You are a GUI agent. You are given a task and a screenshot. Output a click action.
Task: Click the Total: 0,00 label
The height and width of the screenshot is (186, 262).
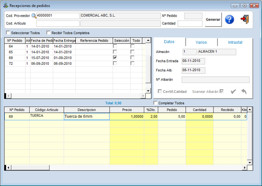pyautogui.click(x=113, y=103)
